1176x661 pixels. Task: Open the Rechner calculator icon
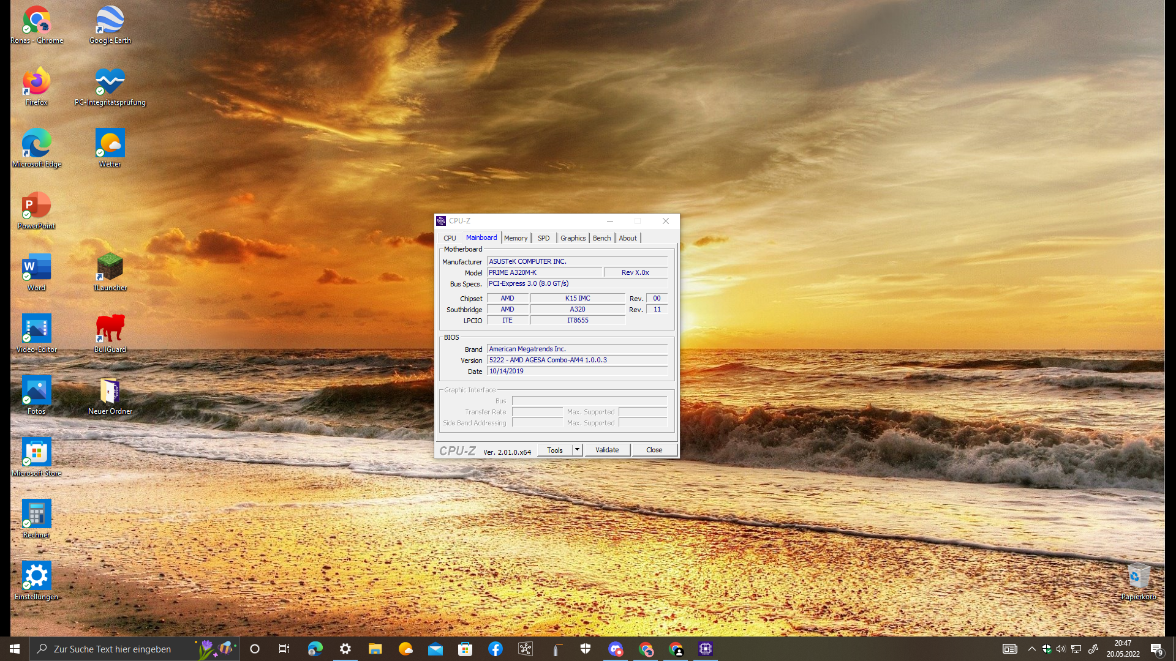[x=36, y=515]
